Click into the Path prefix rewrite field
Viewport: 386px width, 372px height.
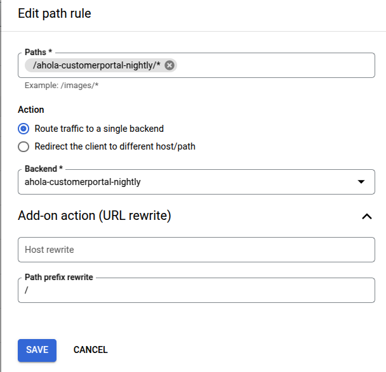(196, 290)
